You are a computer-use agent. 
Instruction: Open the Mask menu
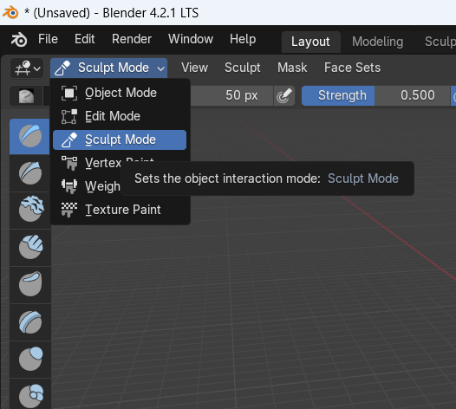point(292,68)
